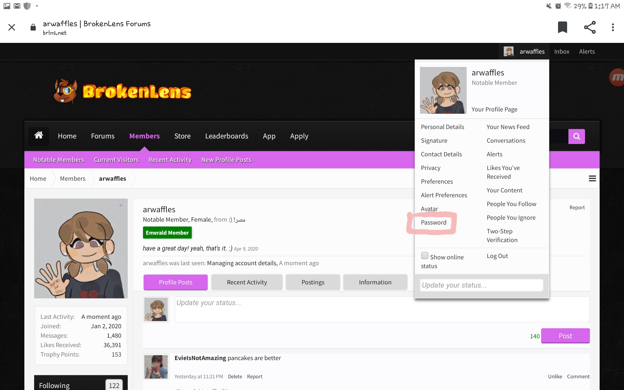Open the Store tab
624x390 pixels.
tap(182, 136)
